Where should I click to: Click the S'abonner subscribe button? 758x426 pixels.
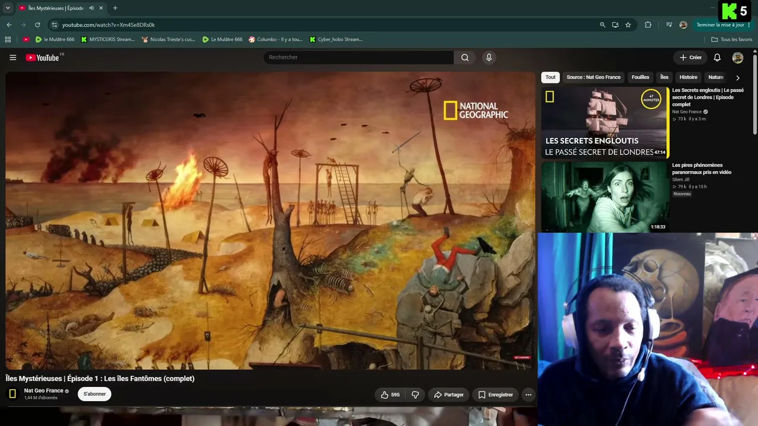click(x=95, y=394)
